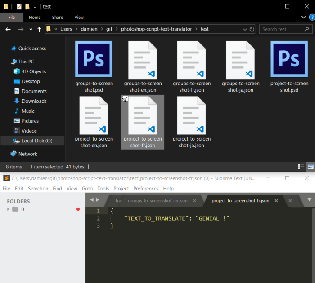Switch to groups-to-screenshot-en.json tab

(157, 200)
